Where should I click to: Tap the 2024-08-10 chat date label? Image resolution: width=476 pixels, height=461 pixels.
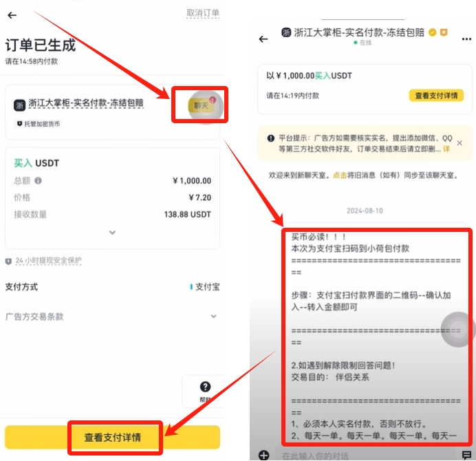click(365, 211)
